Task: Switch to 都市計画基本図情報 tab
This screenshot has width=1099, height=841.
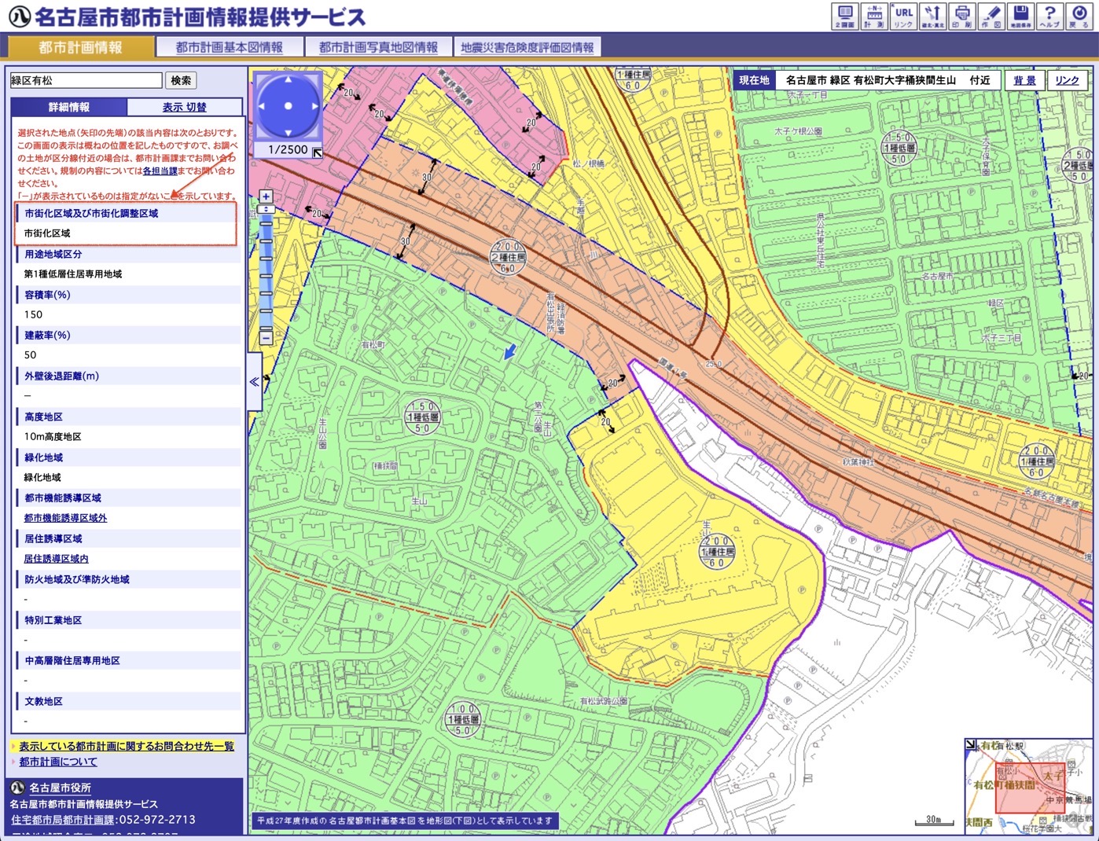Action: 229,47
